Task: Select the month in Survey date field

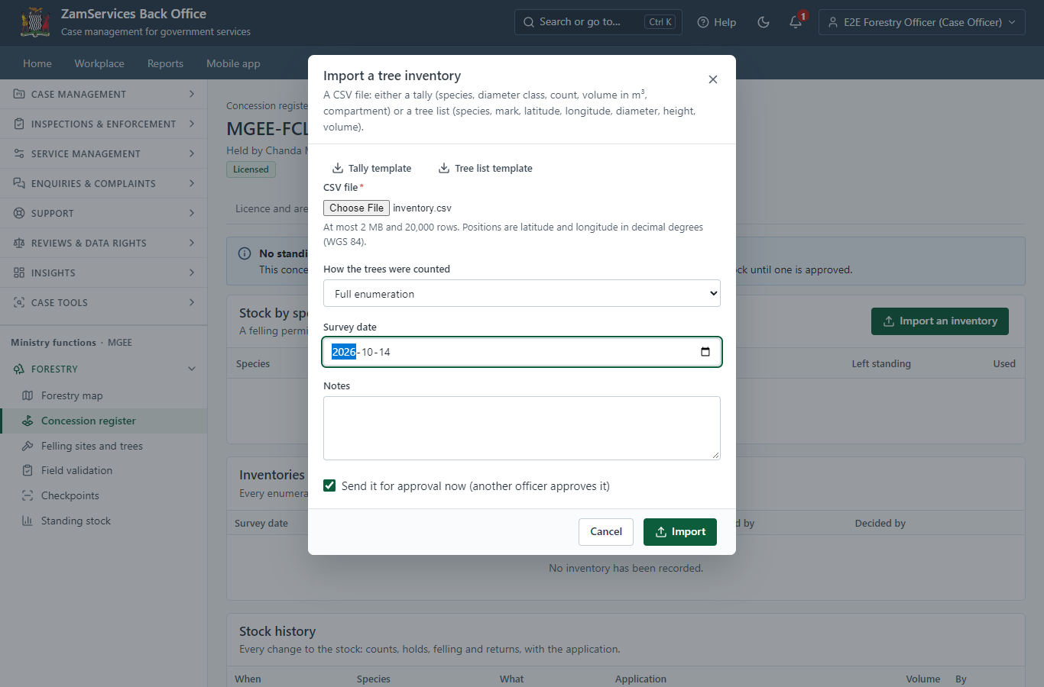Action: (x=368, y=352)
